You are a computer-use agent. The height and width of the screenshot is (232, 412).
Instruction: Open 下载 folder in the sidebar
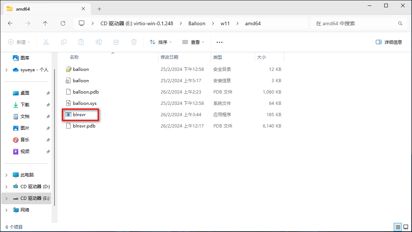pyautogui.click(x=25, y=105)
